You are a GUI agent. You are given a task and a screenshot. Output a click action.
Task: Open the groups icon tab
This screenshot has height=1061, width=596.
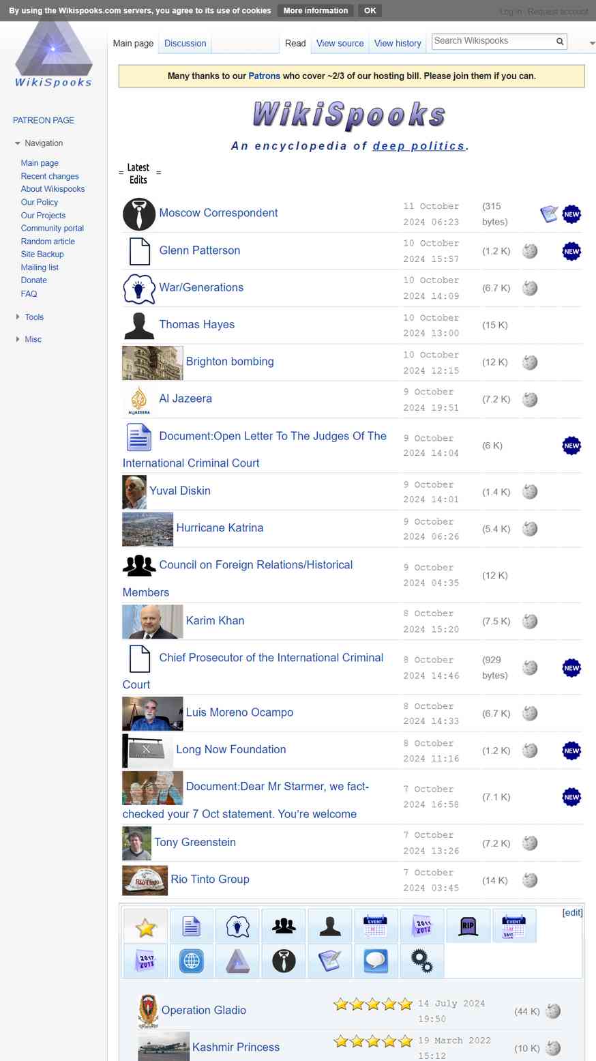point(284,926)
